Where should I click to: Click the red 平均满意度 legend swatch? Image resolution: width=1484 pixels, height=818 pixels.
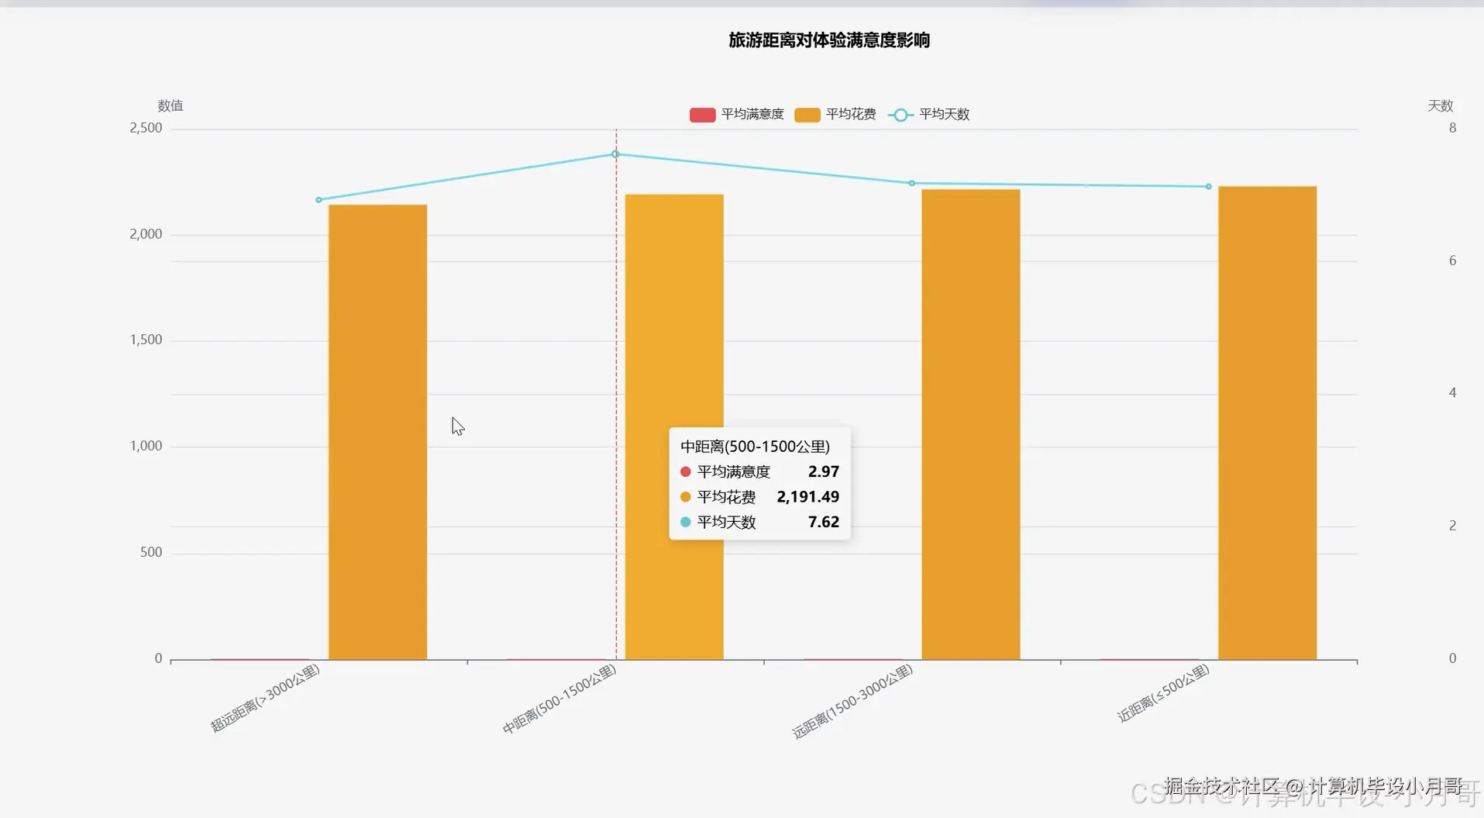[702, 115]
